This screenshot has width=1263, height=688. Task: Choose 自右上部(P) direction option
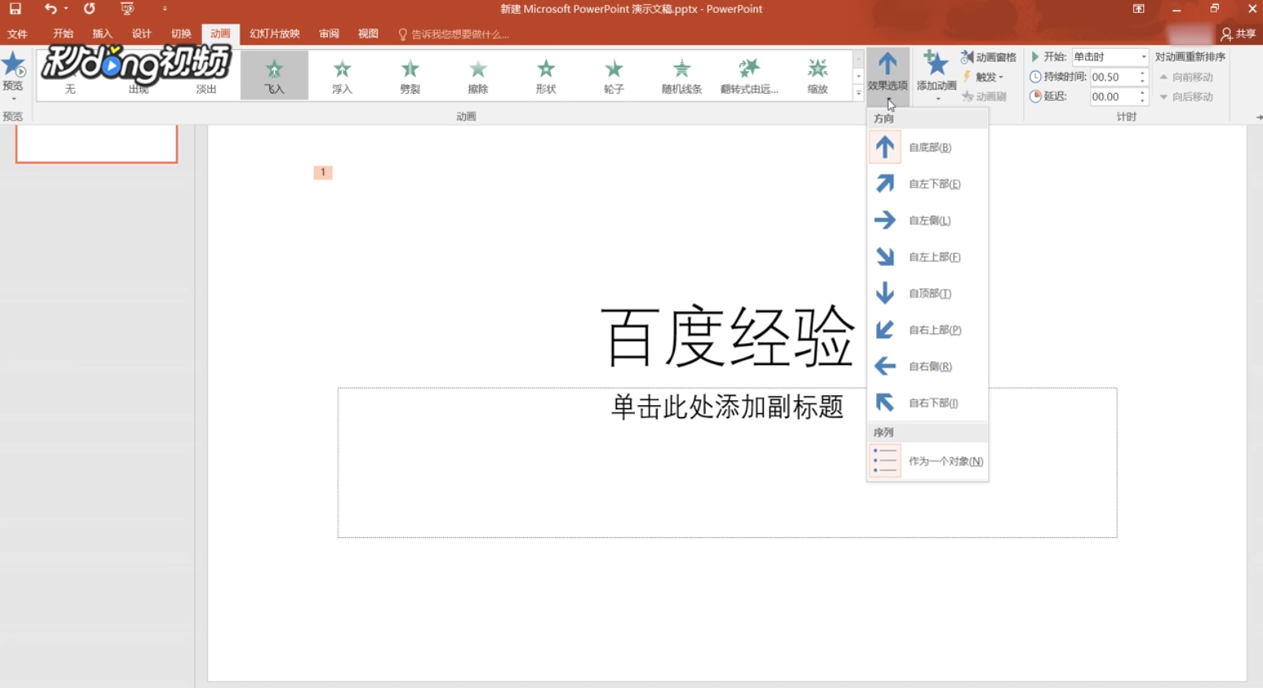928,330
